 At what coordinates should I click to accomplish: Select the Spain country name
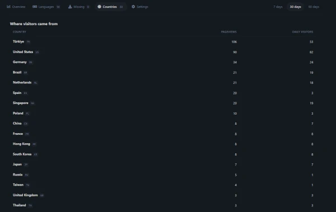(x=17, y=93)
